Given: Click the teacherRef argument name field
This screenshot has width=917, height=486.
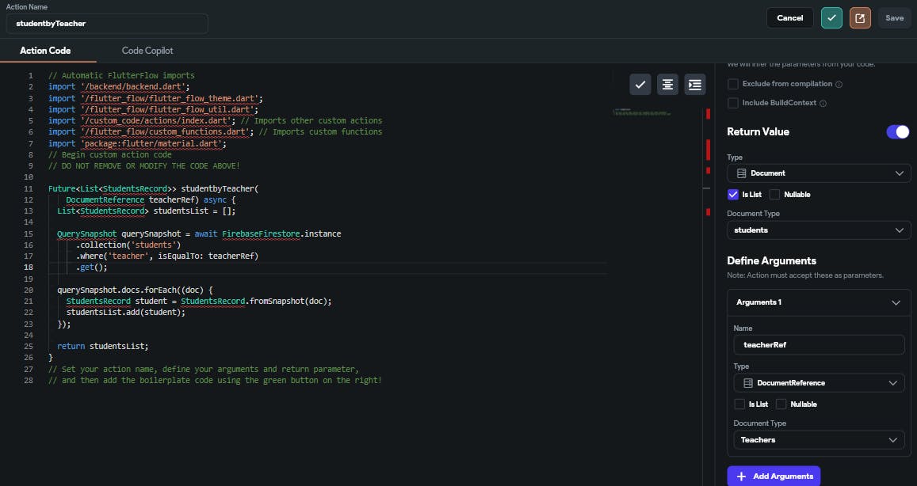Looking at the screenshot, I should (819, 345).
